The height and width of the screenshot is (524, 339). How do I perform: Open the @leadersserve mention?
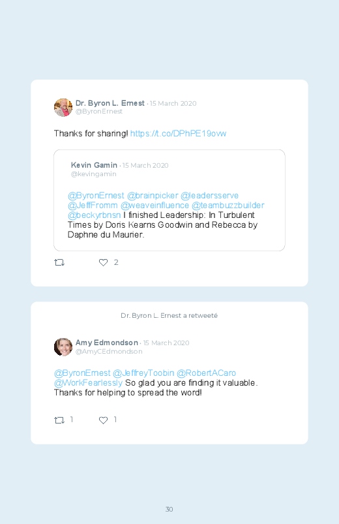click(x=209, y=196)
